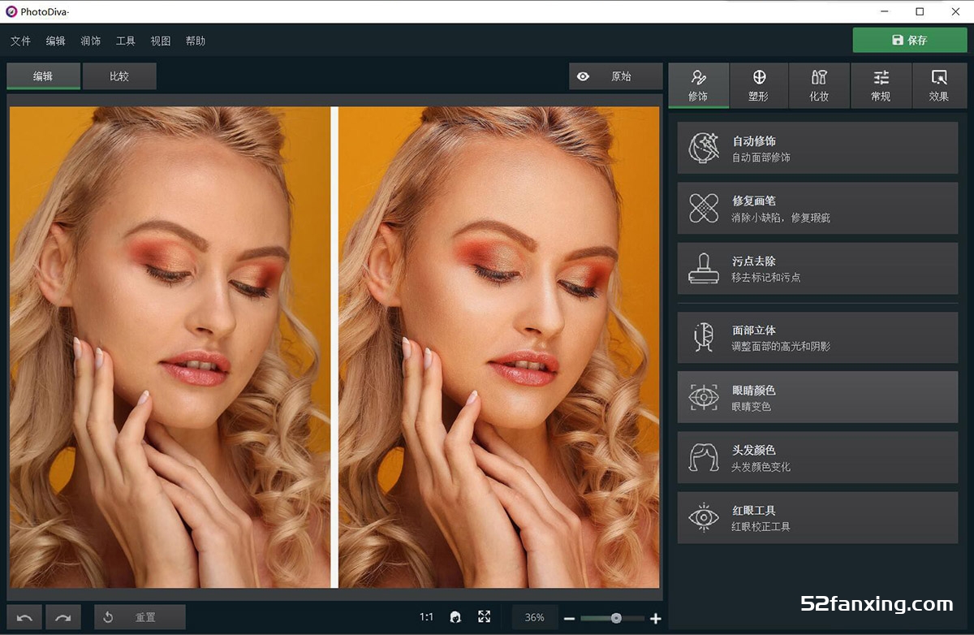Choose 污点去除 stamp tool

click(817, 268)
